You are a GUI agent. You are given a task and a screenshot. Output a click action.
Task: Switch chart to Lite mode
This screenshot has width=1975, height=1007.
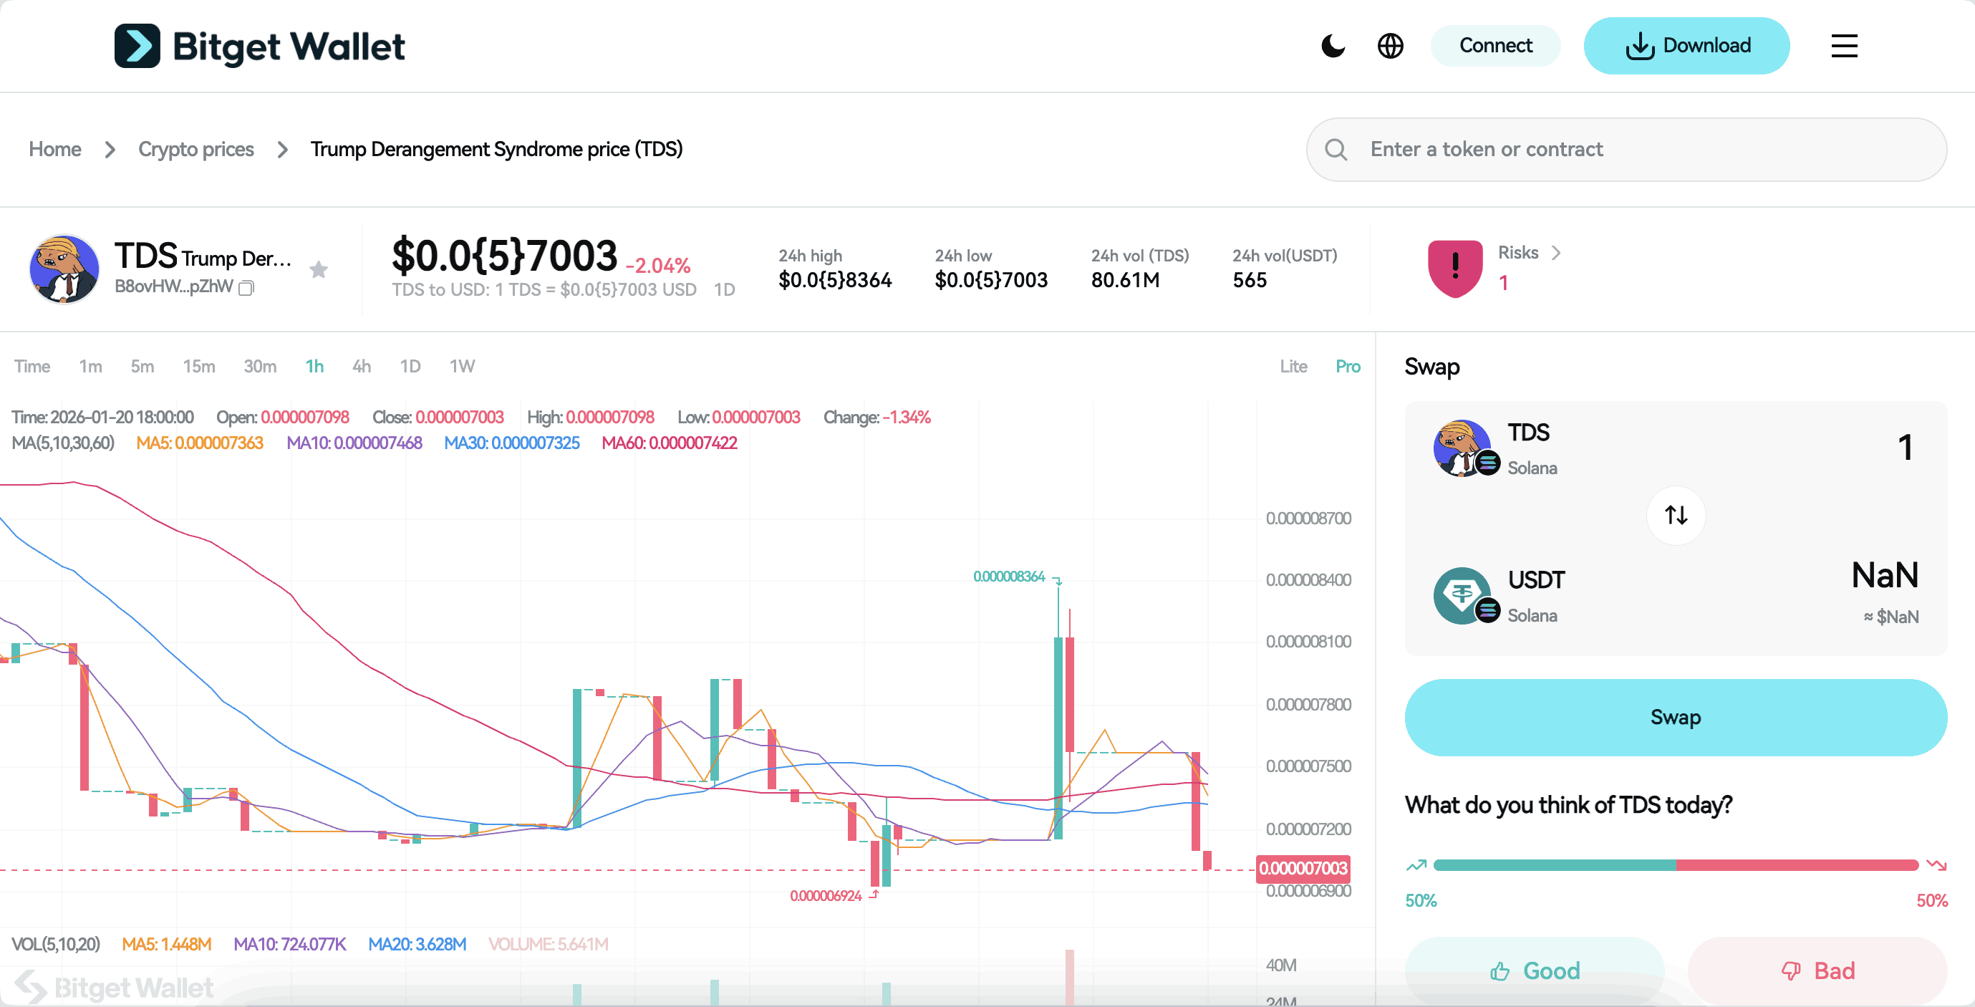[x=1293, y=367]
